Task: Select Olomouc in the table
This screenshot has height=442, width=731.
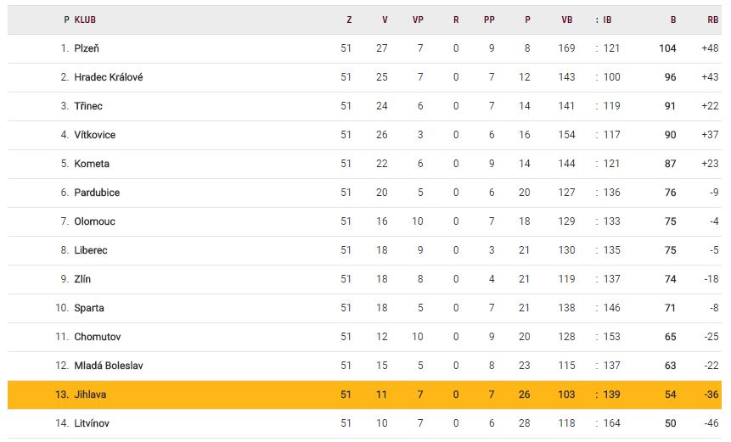Action: click(94, 221)
